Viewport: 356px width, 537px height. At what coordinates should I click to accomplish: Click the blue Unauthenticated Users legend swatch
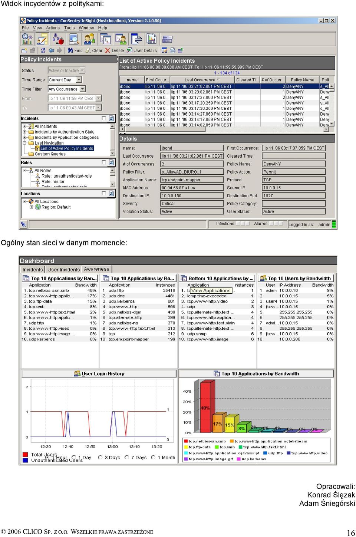tap(25, 460)
